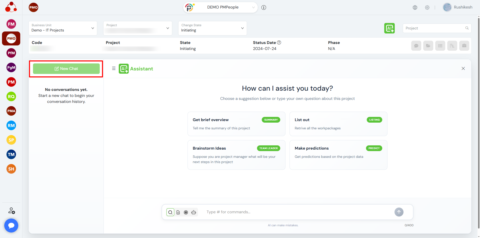This screenshot has width=480, height=238.
Task: Select the chip processor mode icon
Action: coord(186,212)
